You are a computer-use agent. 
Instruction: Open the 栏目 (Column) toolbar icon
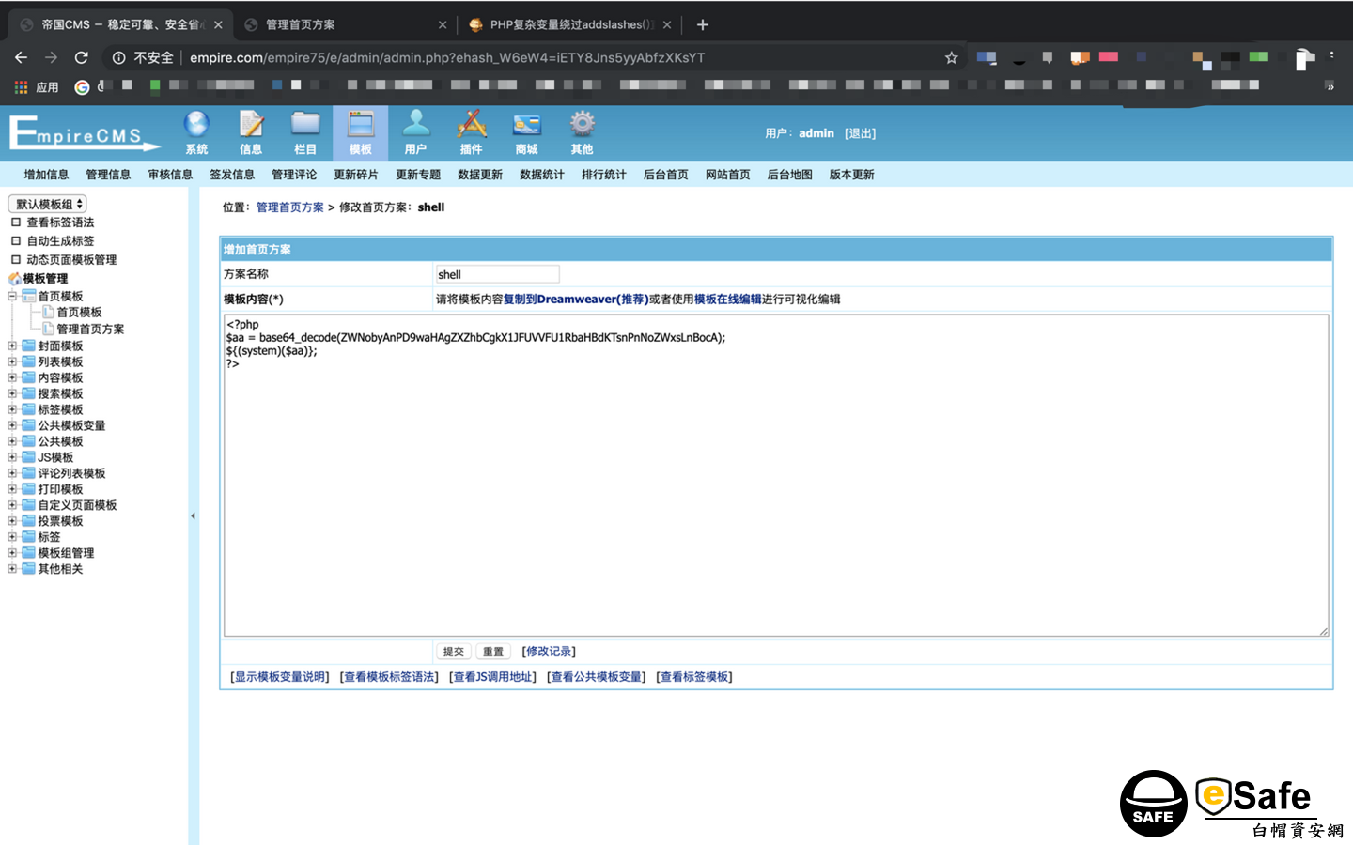[305, 132]
